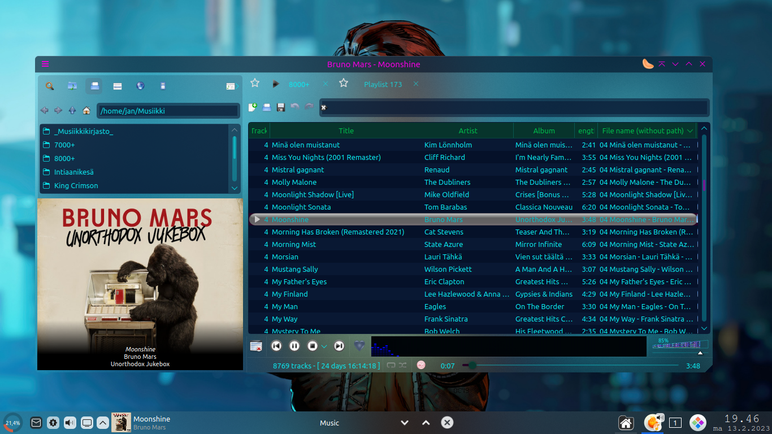Image resolution: width=772 pixels, height=434 pixels.
Task: Pause playback of Moonshine
Action: tap(294, 346)
